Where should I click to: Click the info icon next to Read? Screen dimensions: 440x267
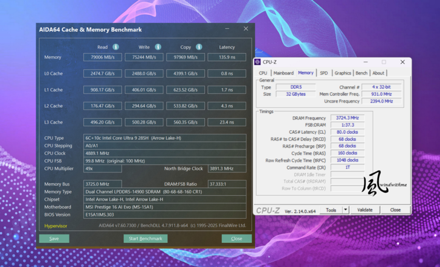click(115, 47)
